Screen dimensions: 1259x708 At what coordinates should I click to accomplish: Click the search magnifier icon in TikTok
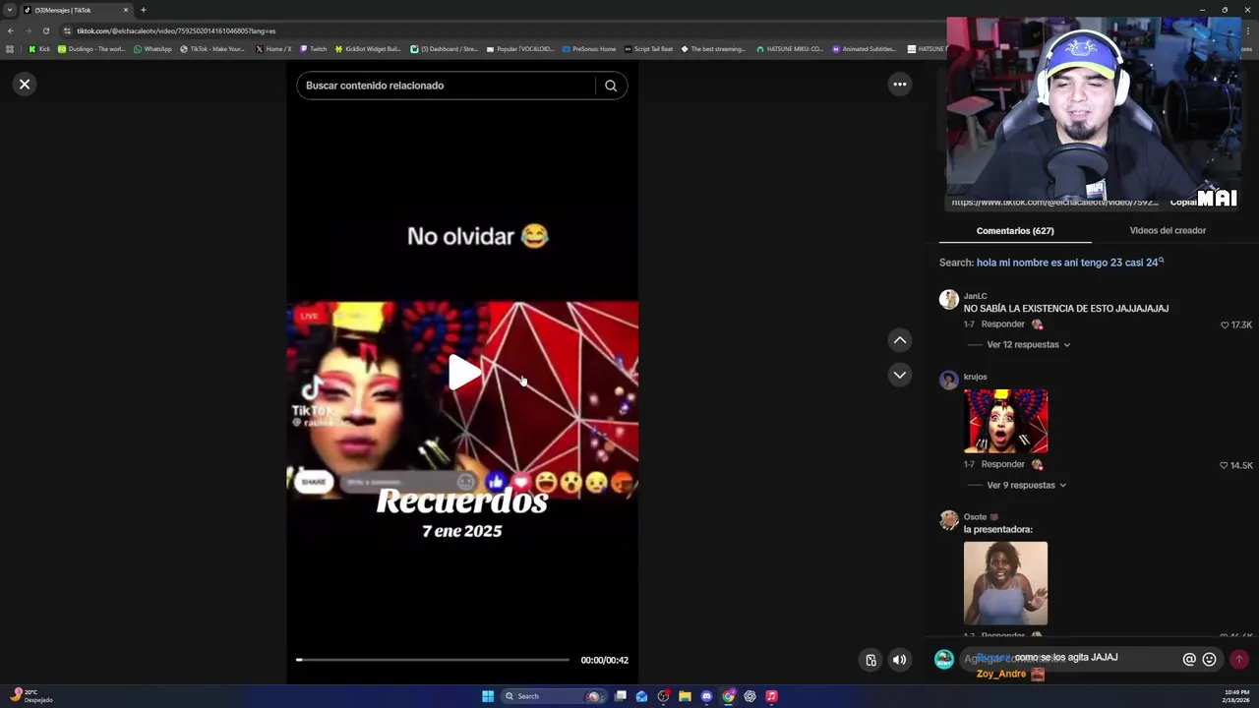pos(611,86)
